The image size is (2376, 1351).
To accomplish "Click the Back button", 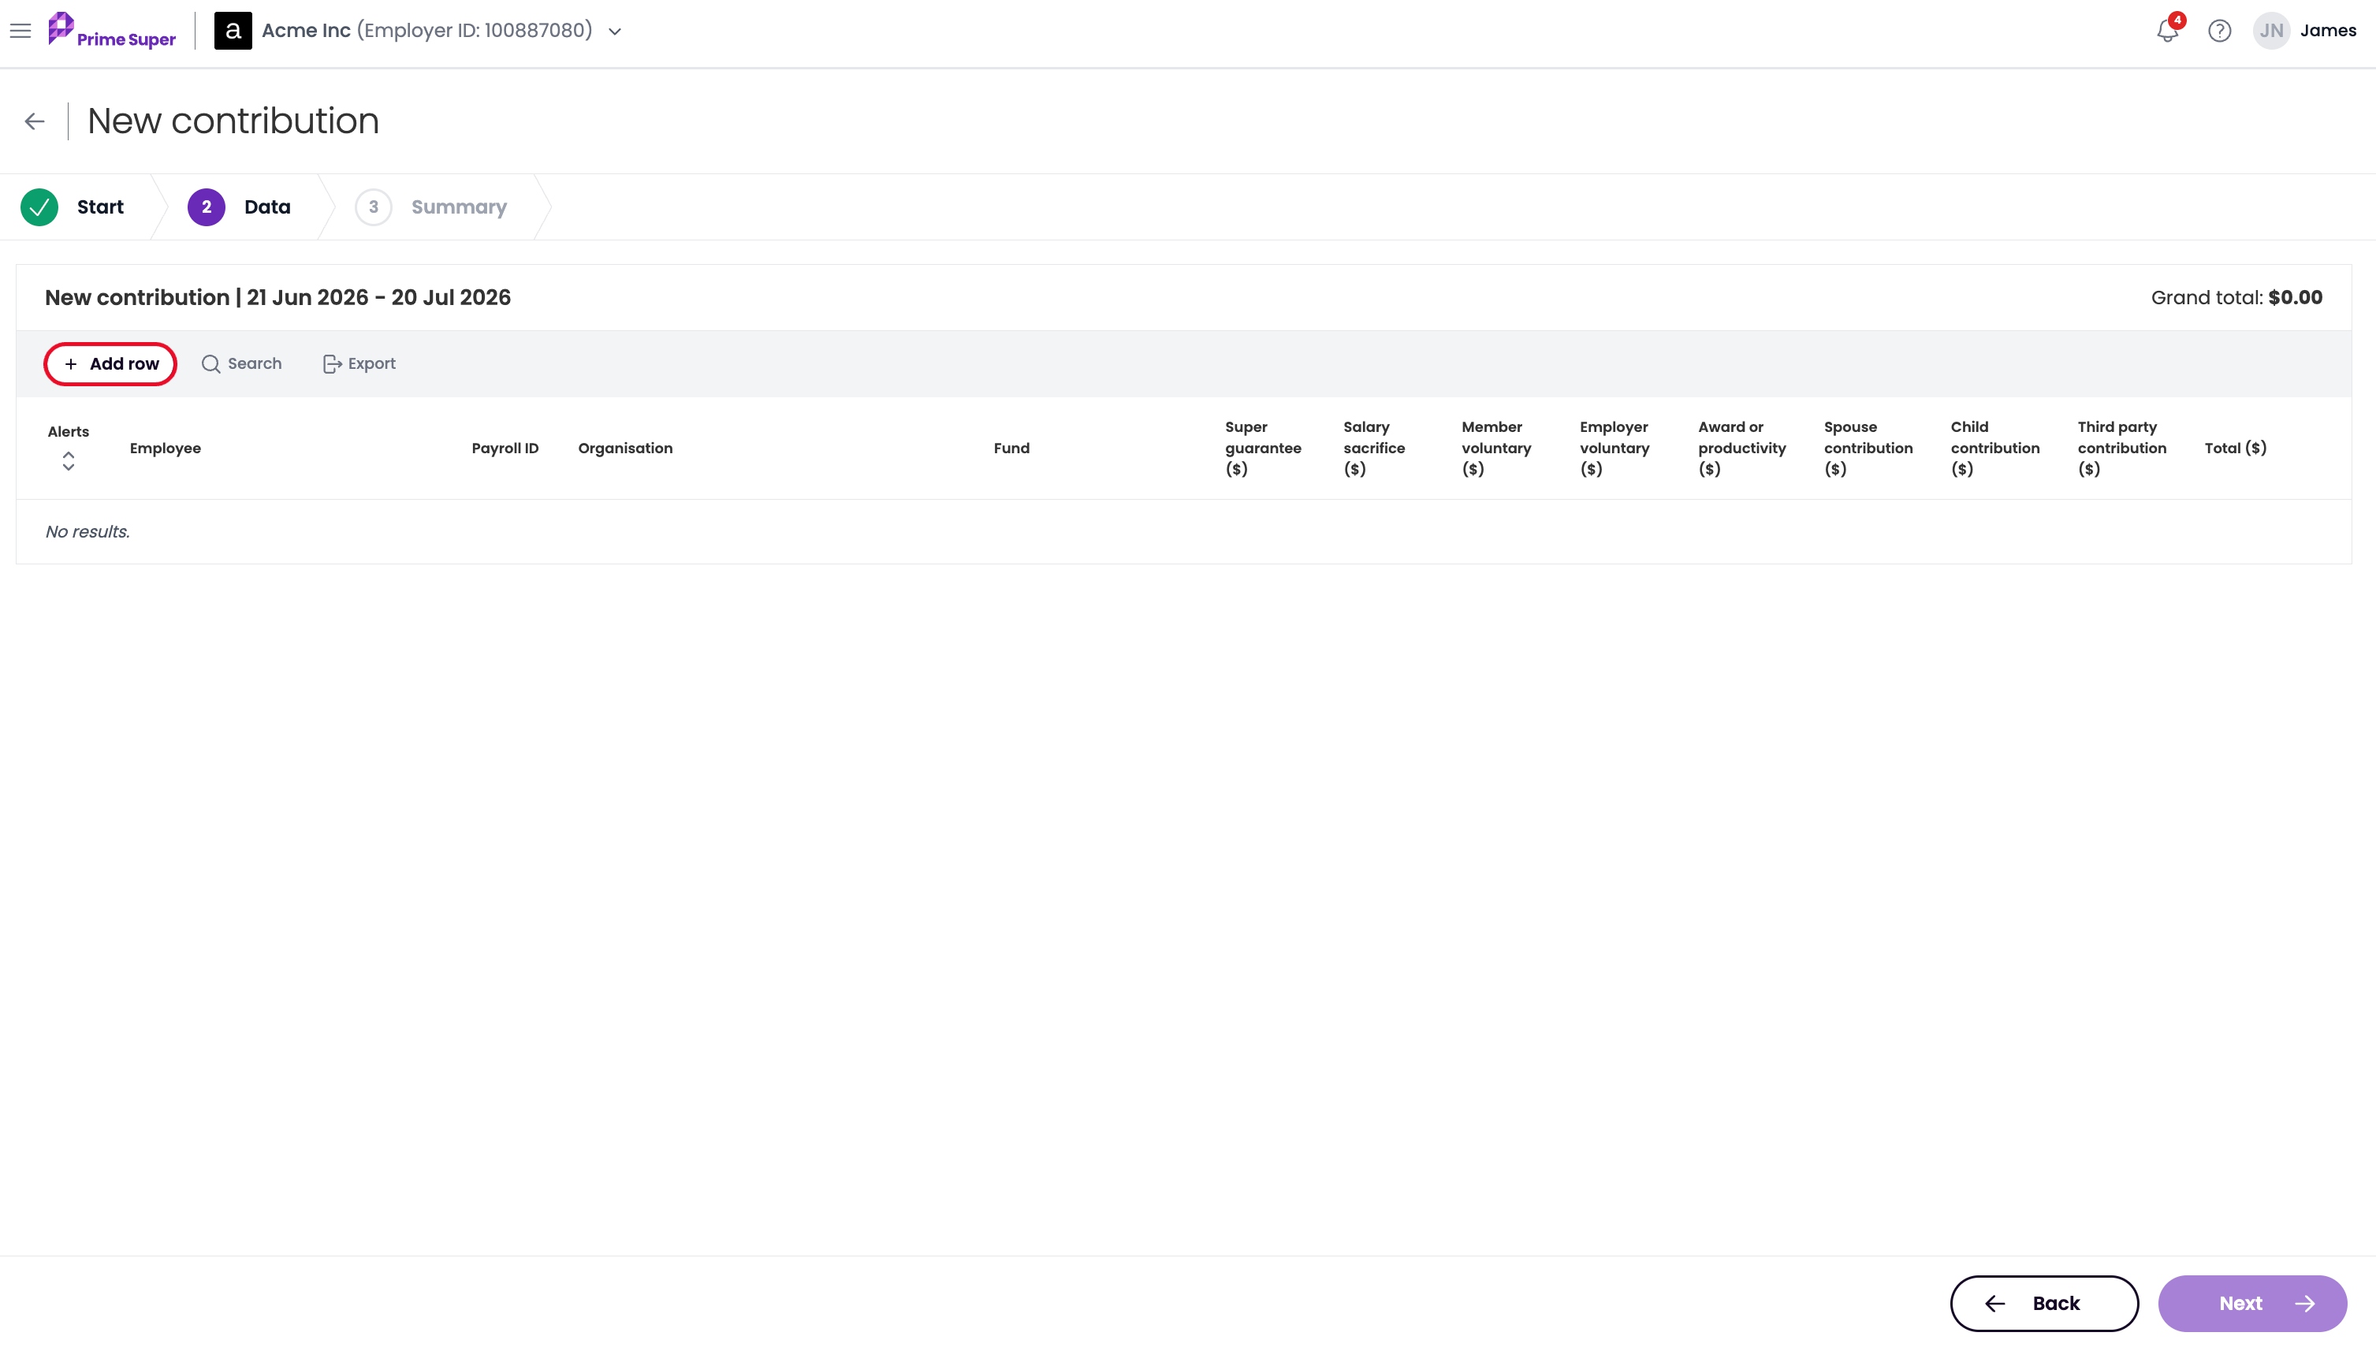I will coord(2044,1303).
